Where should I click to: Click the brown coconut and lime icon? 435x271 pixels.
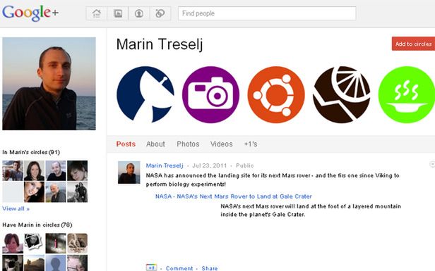pos(342,94)
